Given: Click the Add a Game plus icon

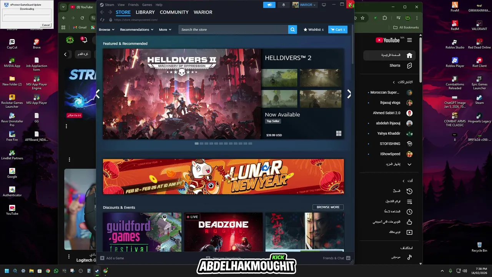Looking at the screenshot, I should pos(102,258).
